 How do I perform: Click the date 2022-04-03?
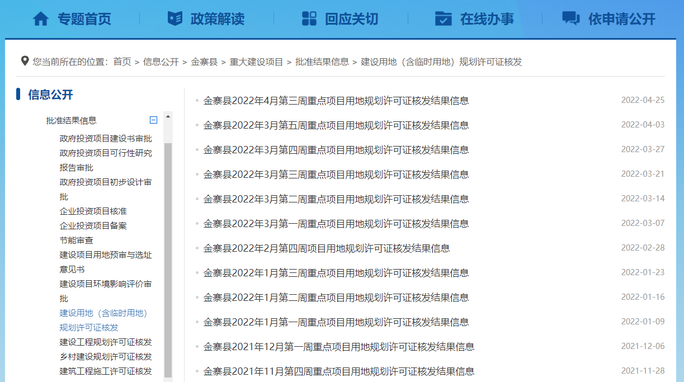tap(643, 125)
